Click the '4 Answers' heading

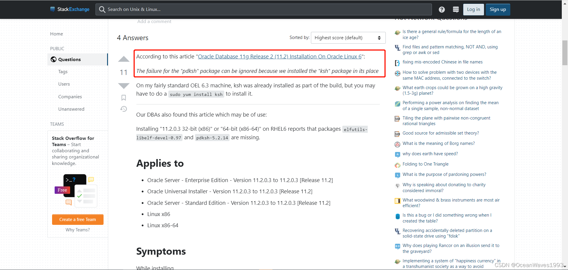(x=133, y=38)
